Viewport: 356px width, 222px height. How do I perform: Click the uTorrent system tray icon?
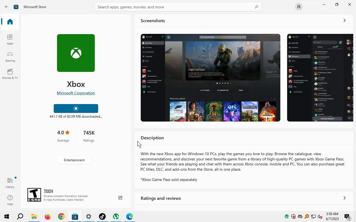[286, 216]
